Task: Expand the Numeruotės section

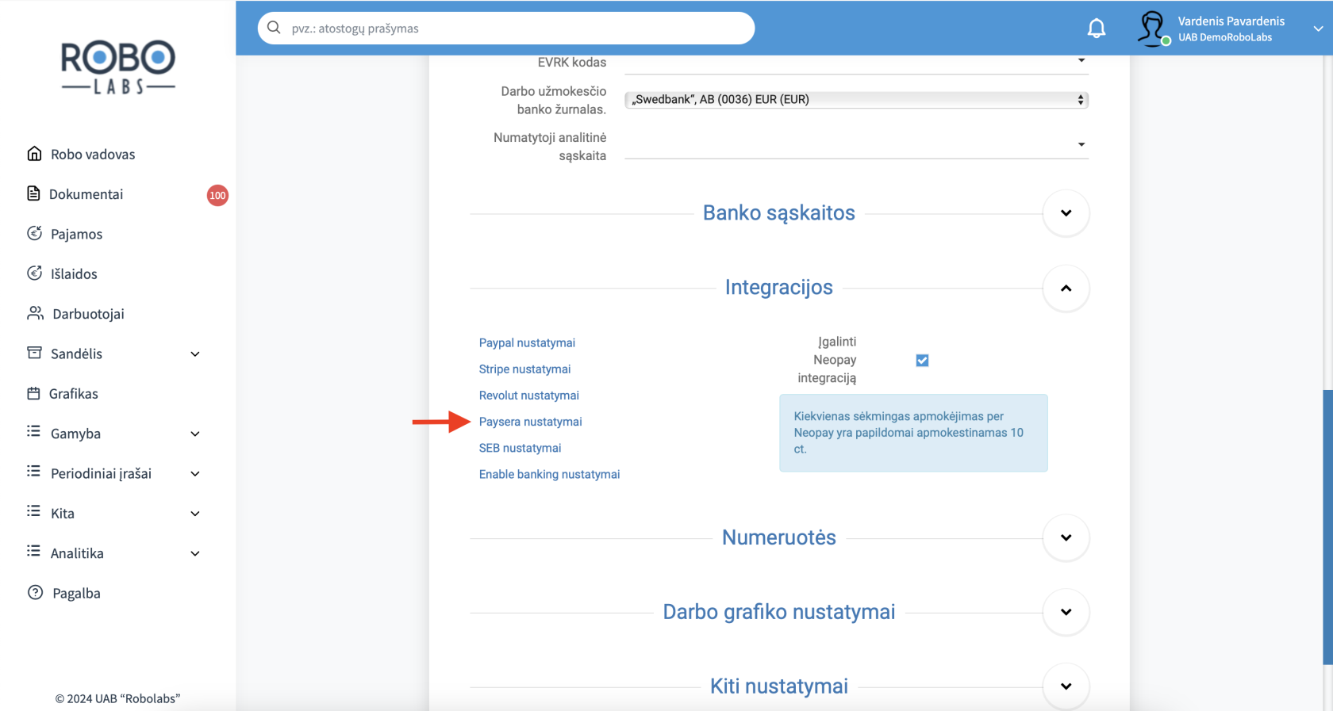Action: [1066, 537]
